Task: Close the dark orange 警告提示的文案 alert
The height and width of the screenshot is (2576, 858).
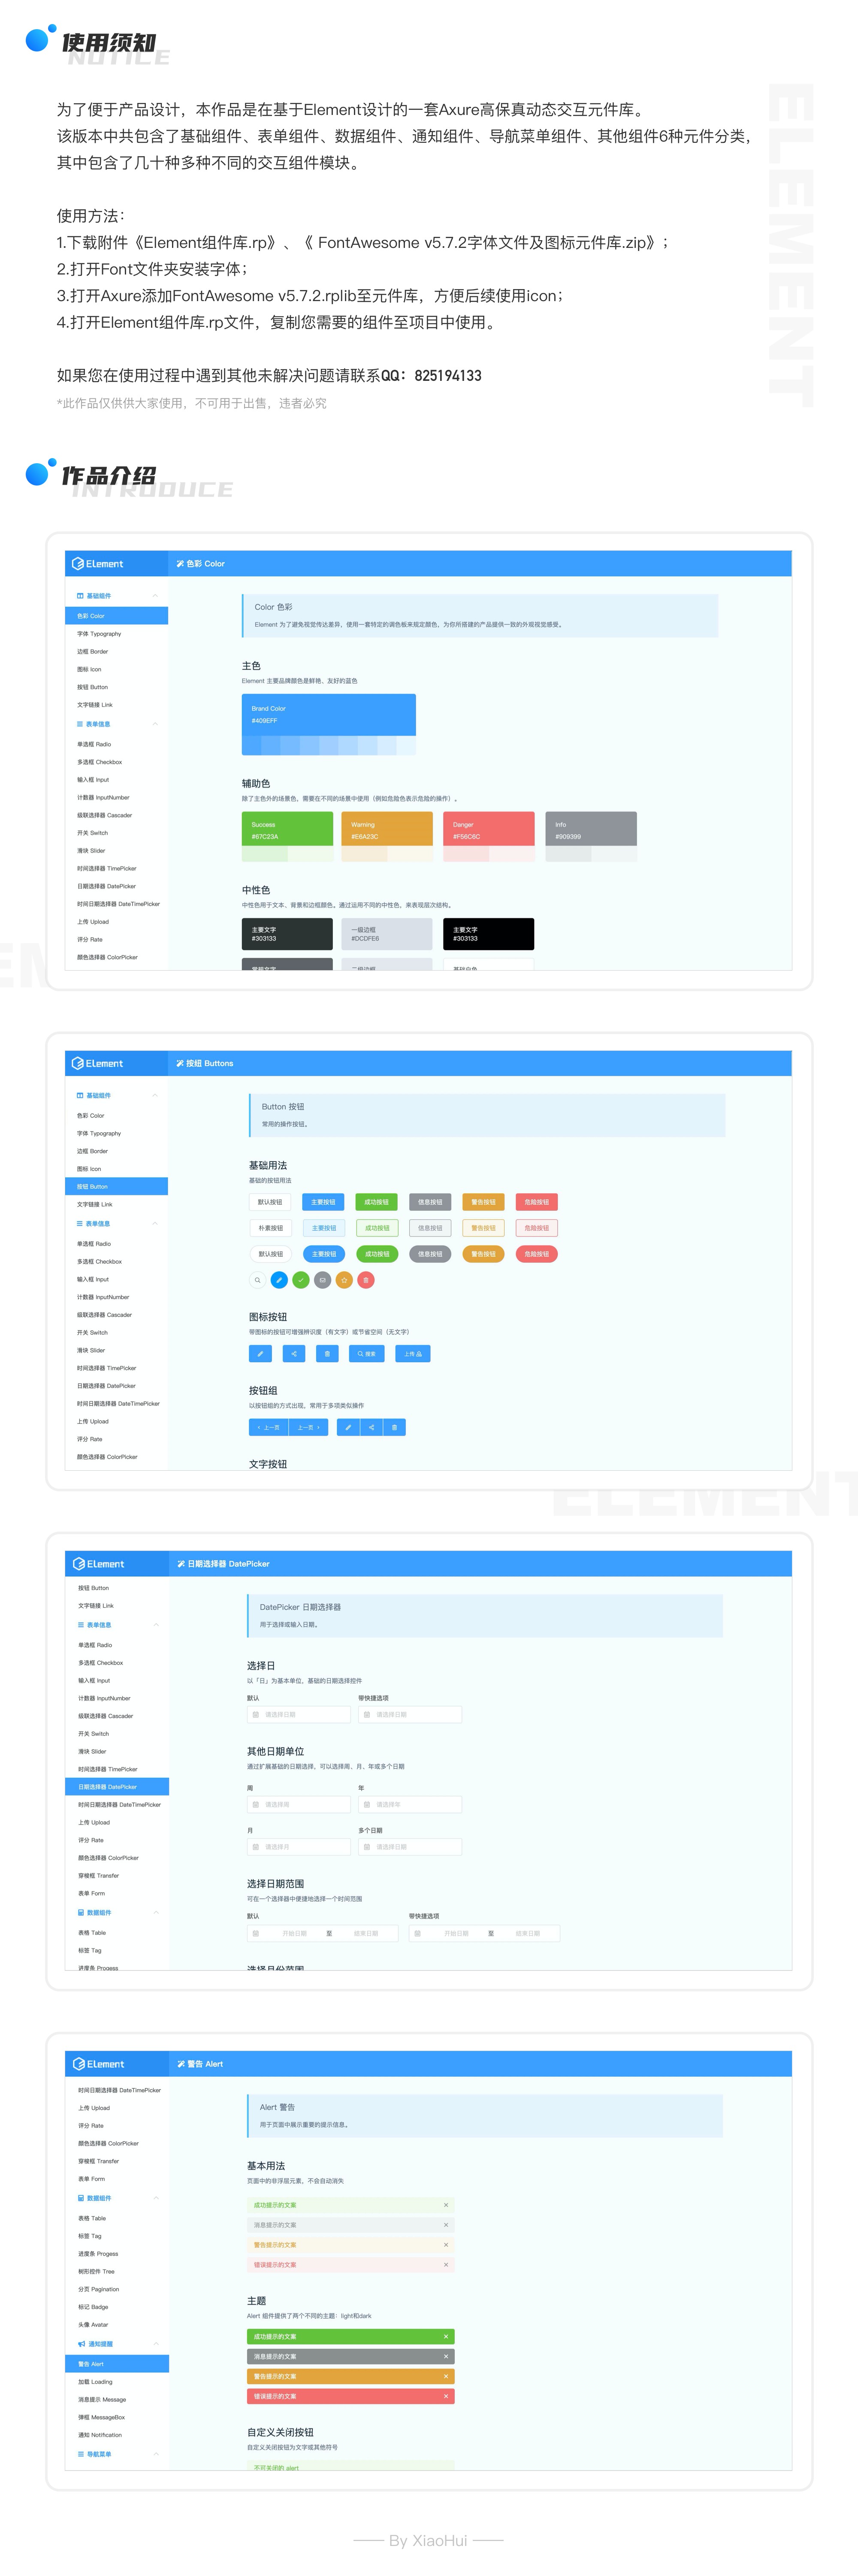Action: [446, 2376]
